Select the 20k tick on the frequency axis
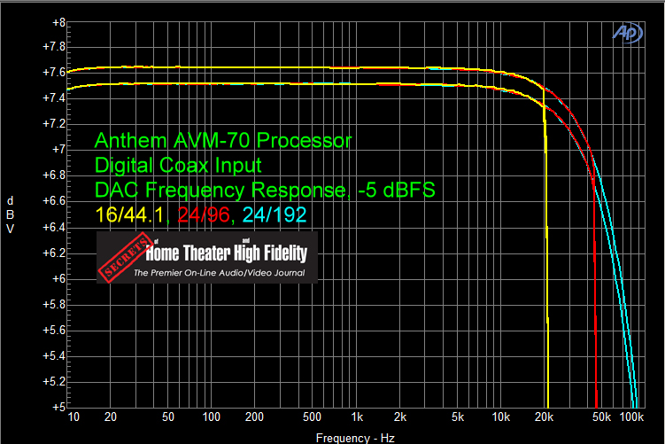Viewport: 665px width, 444px height. 545,417
